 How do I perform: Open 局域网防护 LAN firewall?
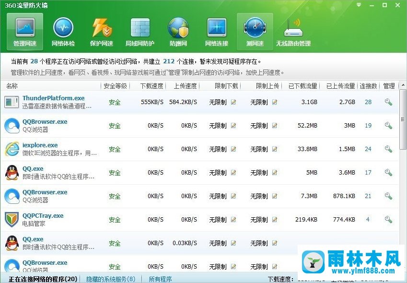pyautogui.click(x=140, y=32)
